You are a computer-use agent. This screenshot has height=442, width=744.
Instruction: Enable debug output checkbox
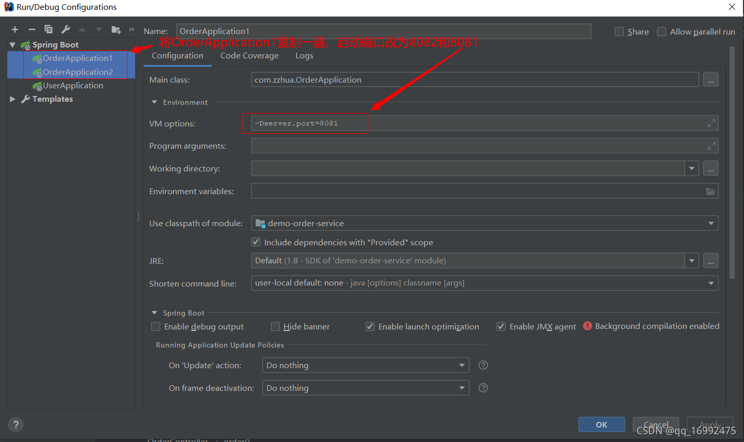(x=155, y=326)
